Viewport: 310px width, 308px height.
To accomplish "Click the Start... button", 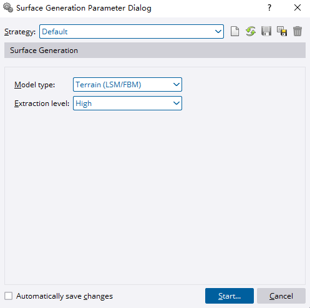I will tap(230, 296).
